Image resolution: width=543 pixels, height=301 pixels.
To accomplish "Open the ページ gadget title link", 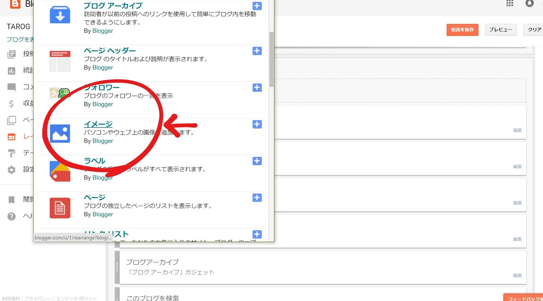I will tap(95, 197).
